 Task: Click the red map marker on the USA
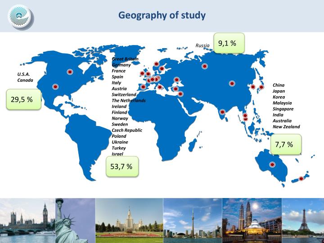55,86
